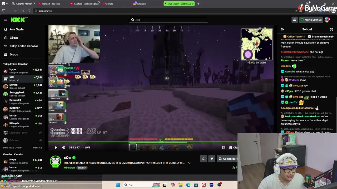Mute the stream volume icon
Screen dimensions: 337x189
(x=63, y=148)
